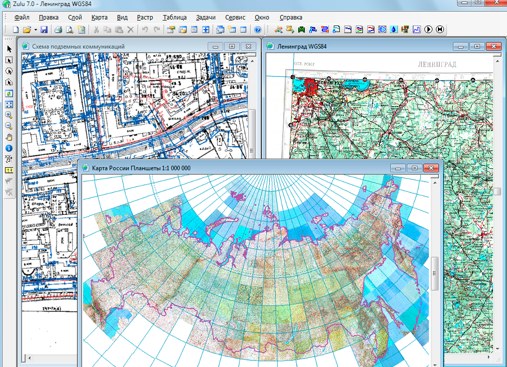Open the print preview
The height and width of the screenshot is (367, 507).
pyautogui.click(x=70, y=30)
